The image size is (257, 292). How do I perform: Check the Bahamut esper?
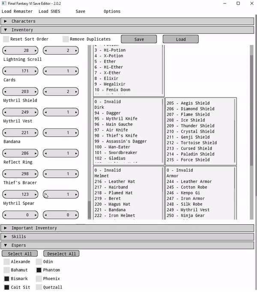(7, 270)
